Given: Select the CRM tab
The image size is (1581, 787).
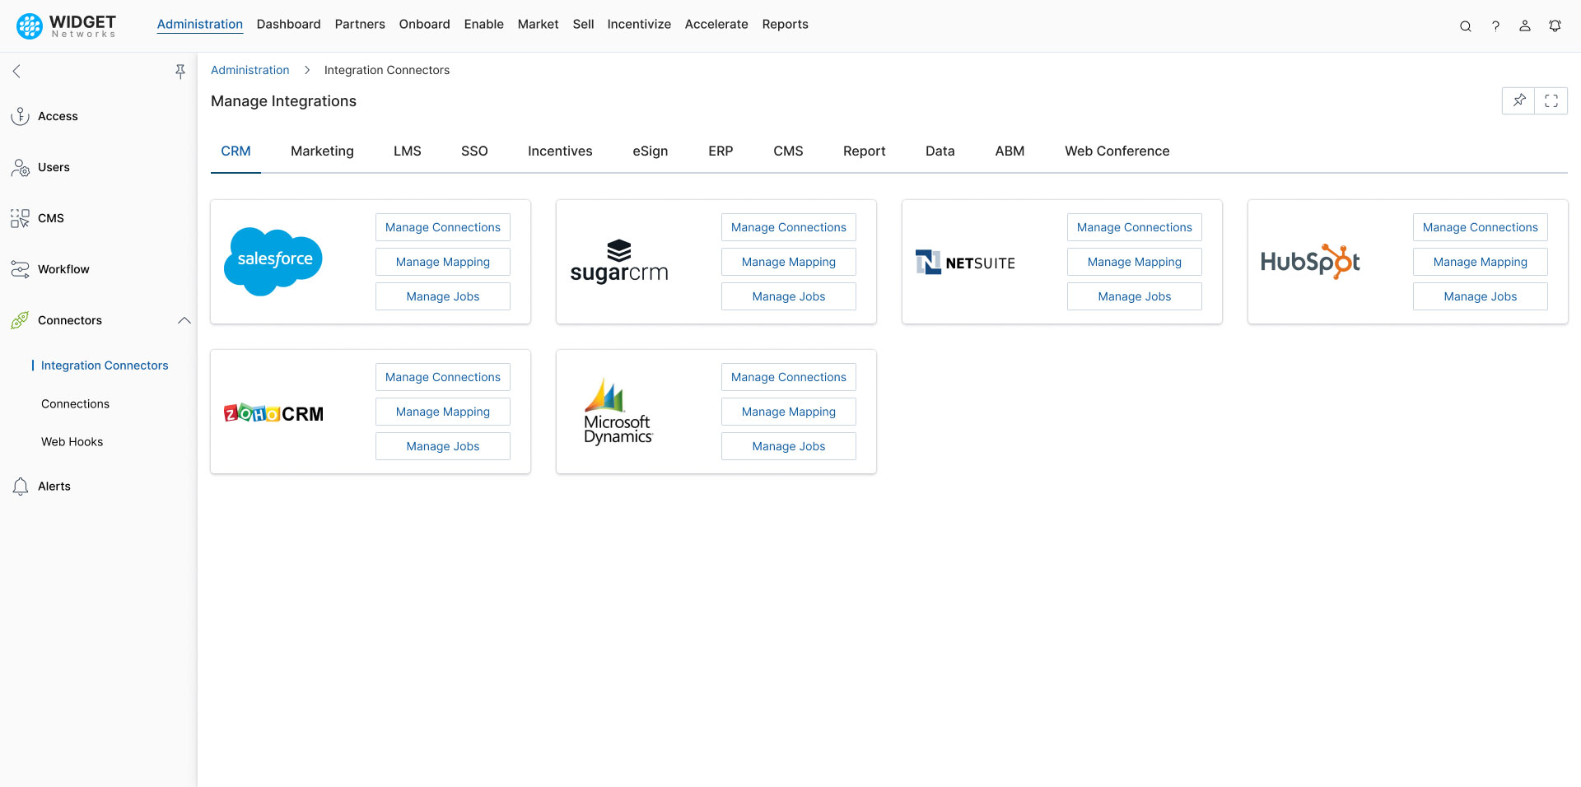Looking at the screenshot, I should coord(236,151).
